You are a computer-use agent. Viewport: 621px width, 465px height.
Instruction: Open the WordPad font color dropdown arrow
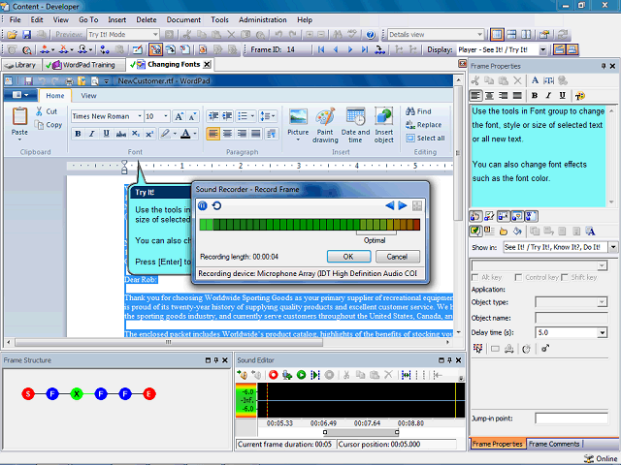(195, 134)
